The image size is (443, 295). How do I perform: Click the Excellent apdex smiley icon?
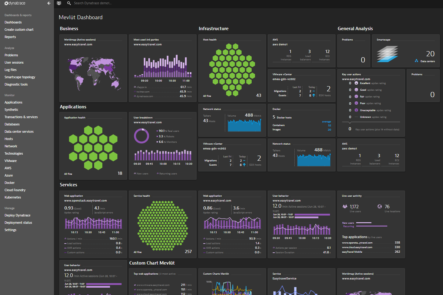click(x=356, y=83)
